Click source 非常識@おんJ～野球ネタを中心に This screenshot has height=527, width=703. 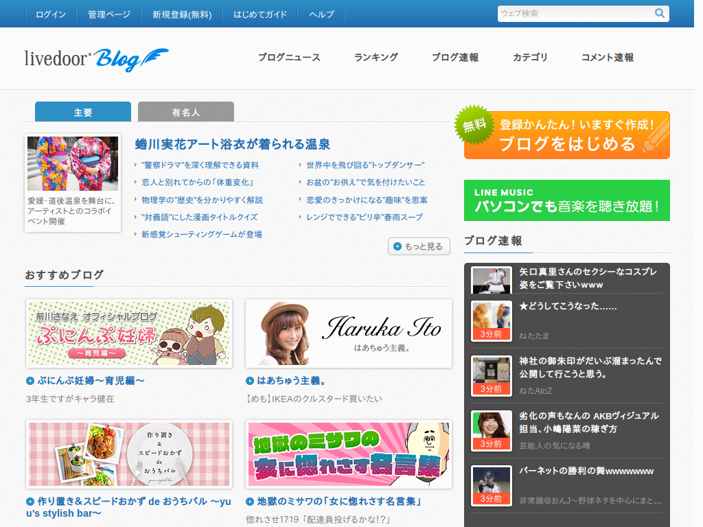pyautogui.click(x=590, y=500)
